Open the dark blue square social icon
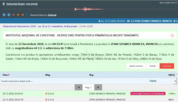Viewport: 178px width, 102px height. coord(27,15)
